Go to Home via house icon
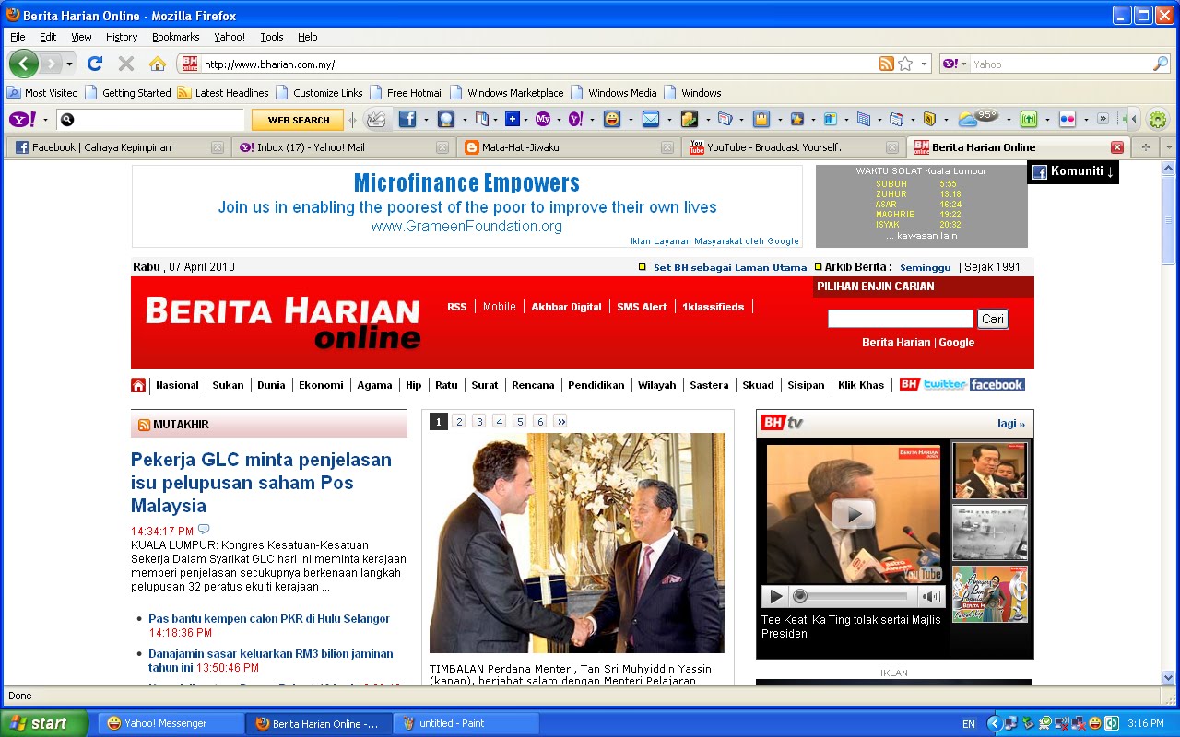 coord(158,64)
